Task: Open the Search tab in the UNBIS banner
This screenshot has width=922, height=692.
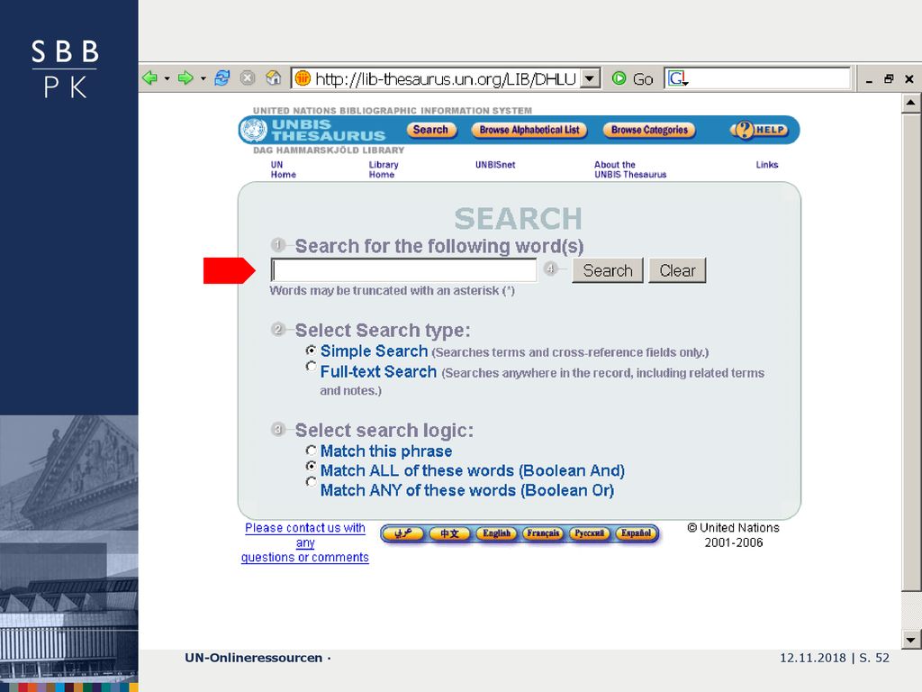Action: click(x=431, y=130)
